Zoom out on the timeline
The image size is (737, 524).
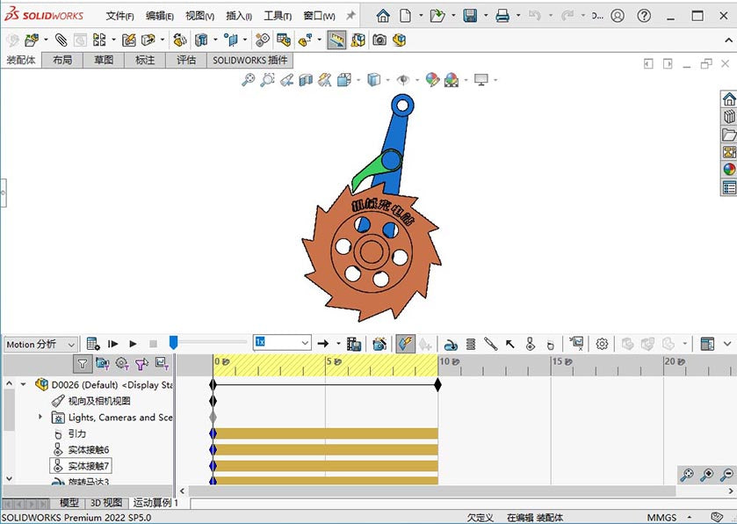click(727, 475)
